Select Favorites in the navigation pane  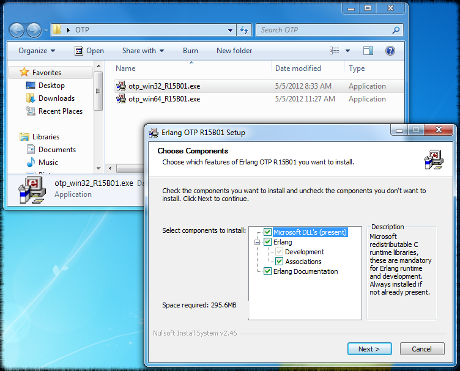pos(50,72)
